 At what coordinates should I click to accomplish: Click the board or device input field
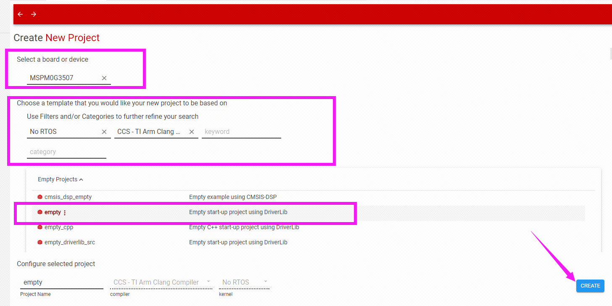pyautogui.click(x=63, y=78)
